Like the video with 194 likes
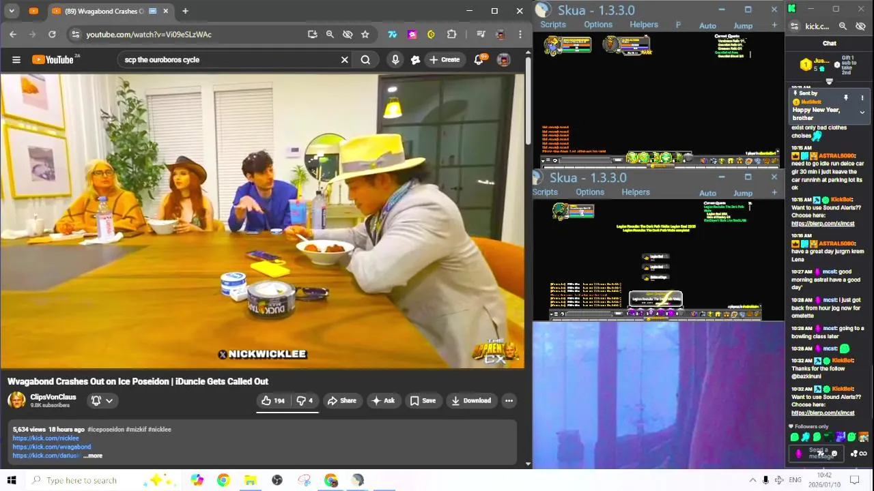874x491 pixels. click(x=272, y=400)
